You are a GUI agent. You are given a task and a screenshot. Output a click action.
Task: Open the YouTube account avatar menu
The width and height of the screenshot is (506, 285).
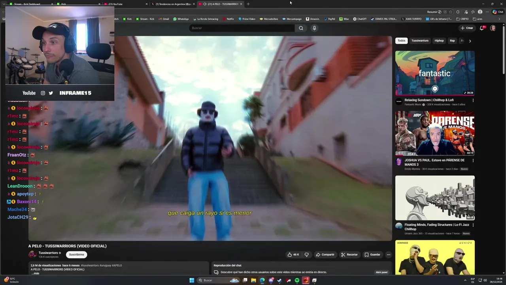click(x=493, y=28)
